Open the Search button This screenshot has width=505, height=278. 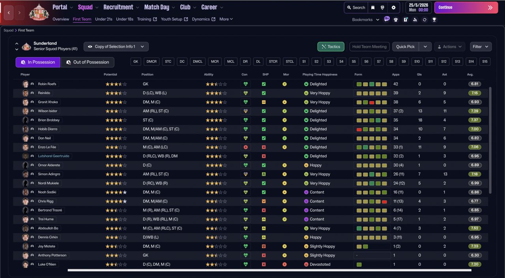click(x=355, y=7)
